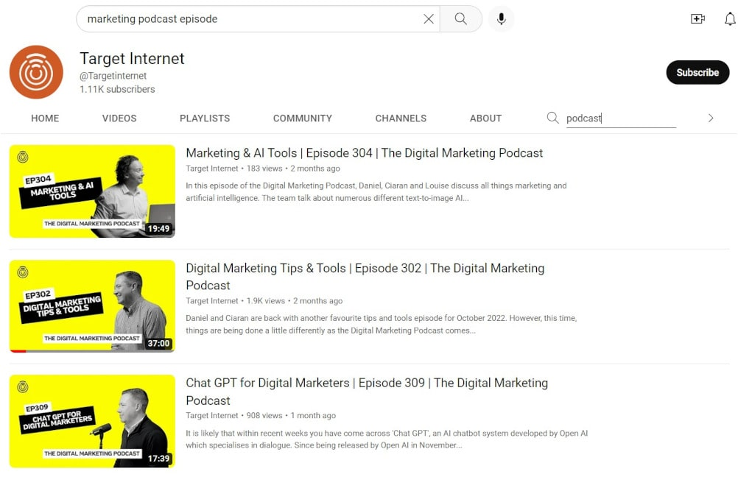
Task: Click Target Internet link under Episode 304
Action: tap(212, 169)
